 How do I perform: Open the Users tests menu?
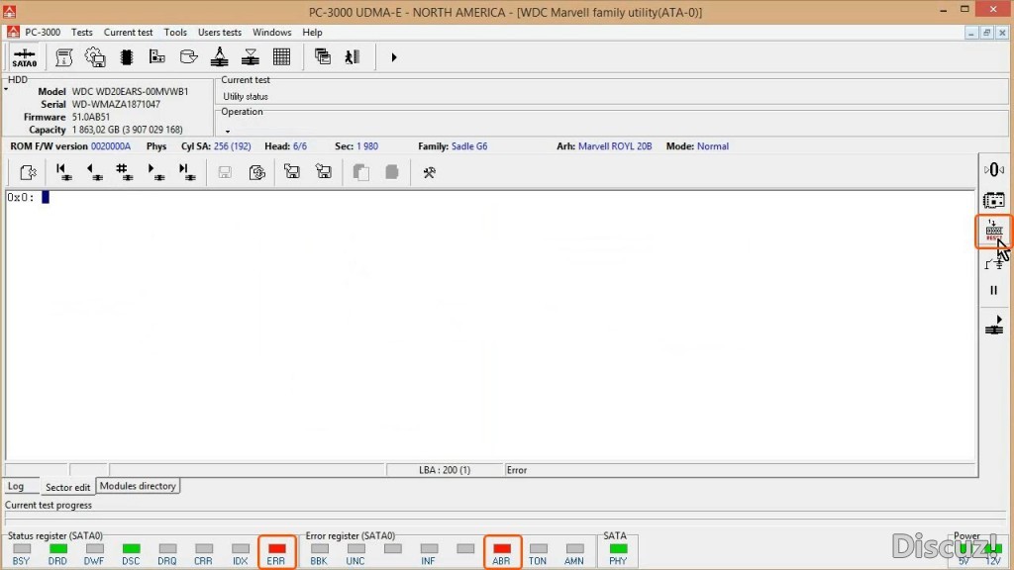219,33
